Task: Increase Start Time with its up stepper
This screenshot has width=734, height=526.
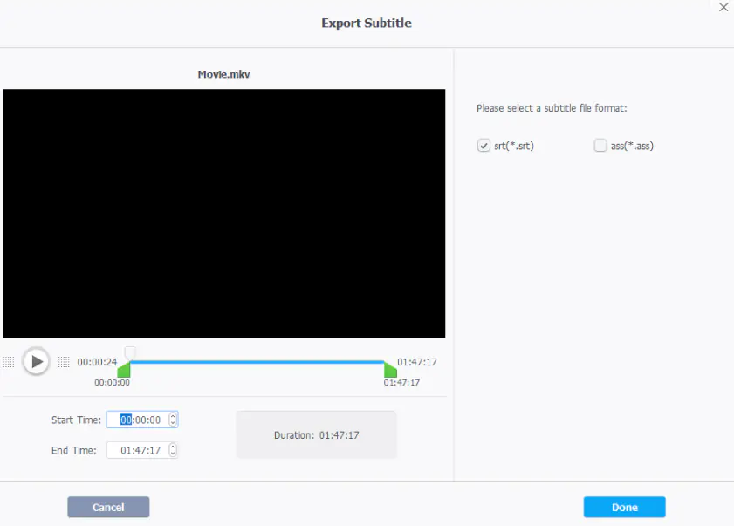Action: pyautogui.click(x=173, y=416)
